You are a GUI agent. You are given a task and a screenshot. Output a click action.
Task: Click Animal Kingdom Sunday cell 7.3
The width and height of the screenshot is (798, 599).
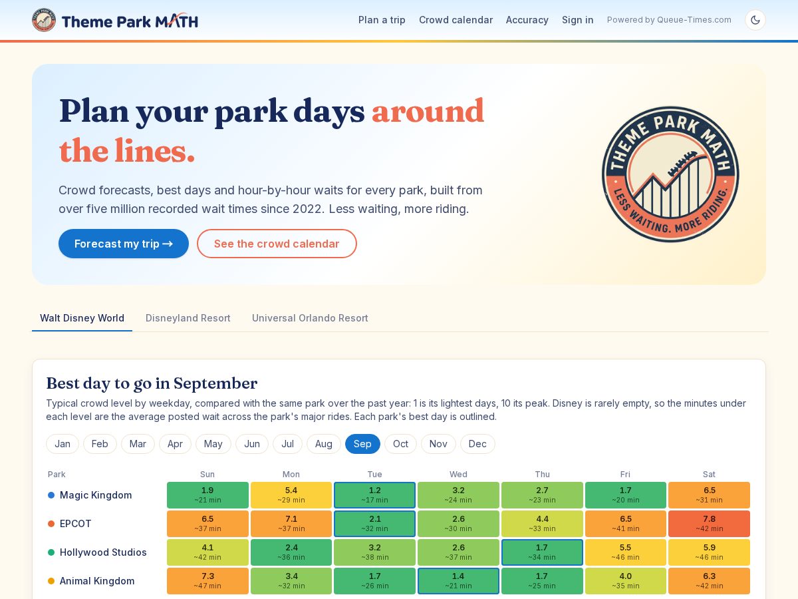(207, 581)
